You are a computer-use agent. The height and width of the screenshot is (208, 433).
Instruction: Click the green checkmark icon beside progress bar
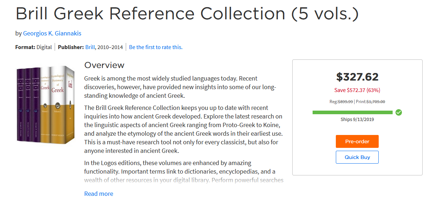(399, 112)
